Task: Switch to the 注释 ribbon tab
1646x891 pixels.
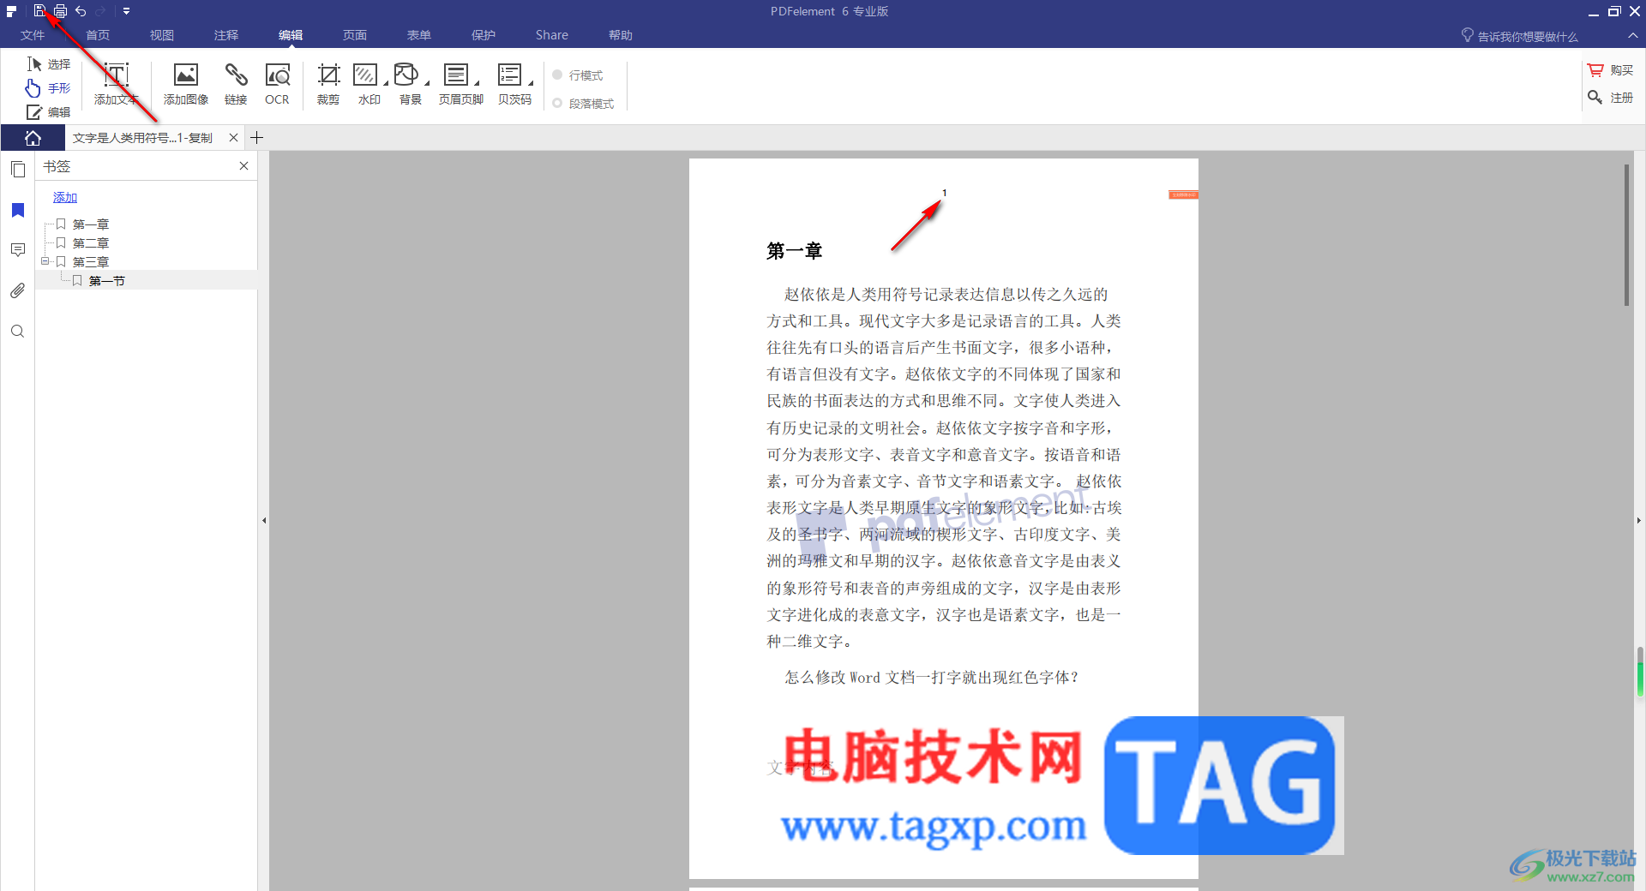Action: tap(226, 35)
